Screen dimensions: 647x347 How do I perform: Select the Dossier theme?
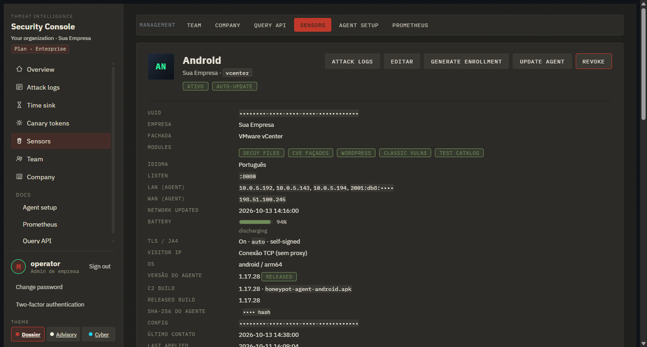point(28,334)
